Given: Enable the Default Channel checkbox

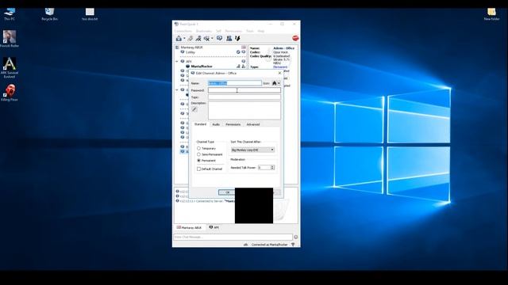Looking at the screenshot, I should tap(198, 169).
